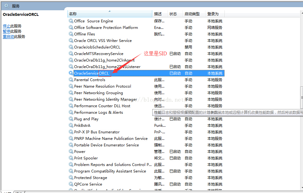Click the 登录为 column header
The height and width of the screenshot is (193, 303).
215,14
